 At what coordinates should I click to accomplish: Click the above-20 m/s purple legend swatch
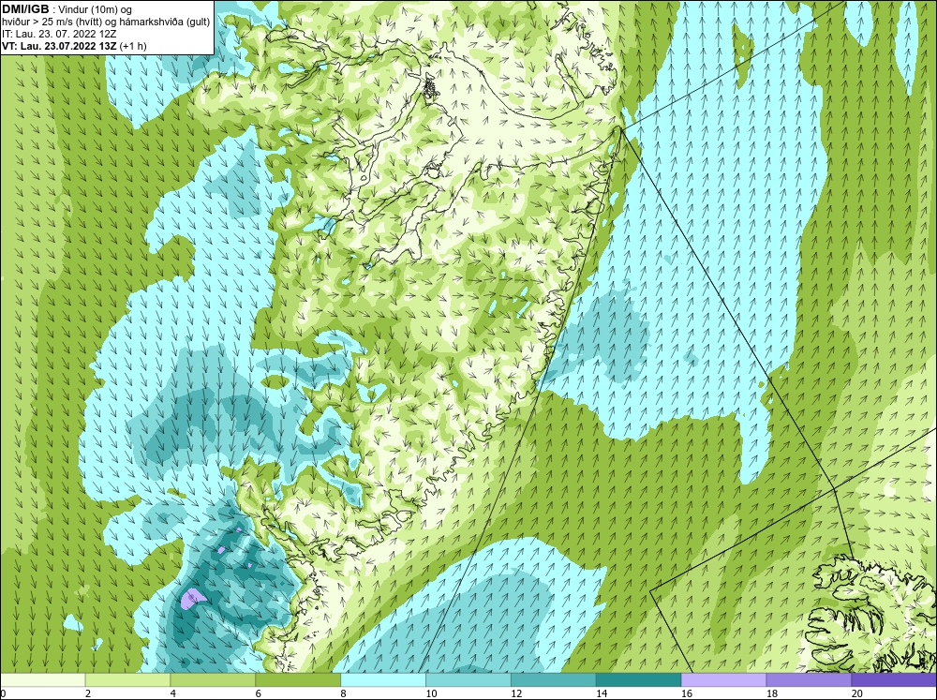(x=894, y=679)
